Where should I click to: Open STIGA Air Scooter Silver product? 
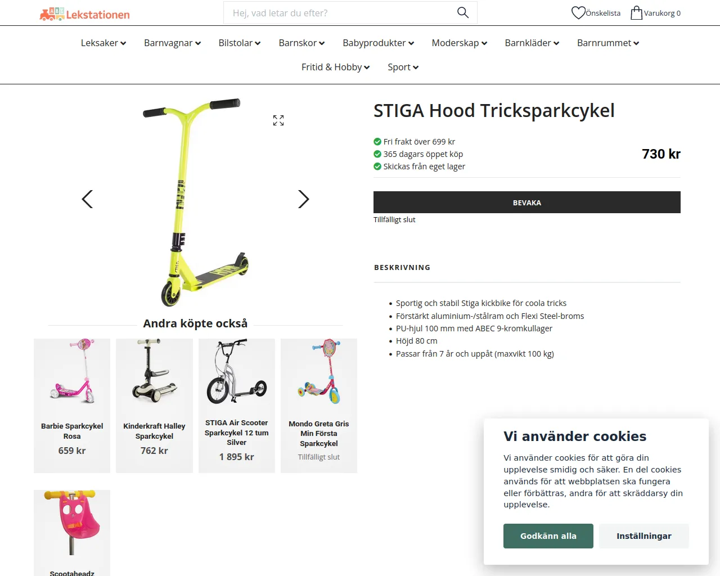click(x=237, y=406)
